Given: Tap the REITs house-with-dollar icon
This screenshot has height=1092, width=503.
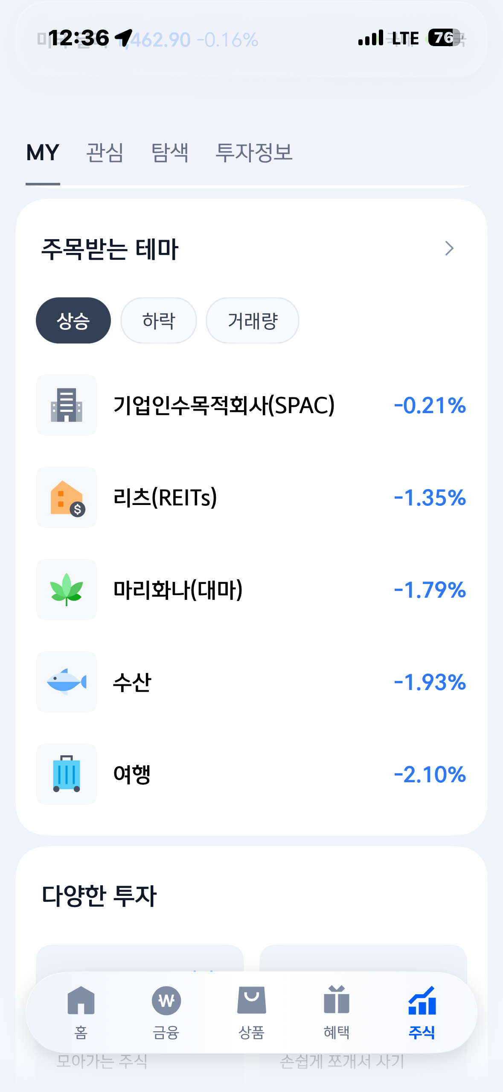Looking at the screenshot, I should point(67,497).
